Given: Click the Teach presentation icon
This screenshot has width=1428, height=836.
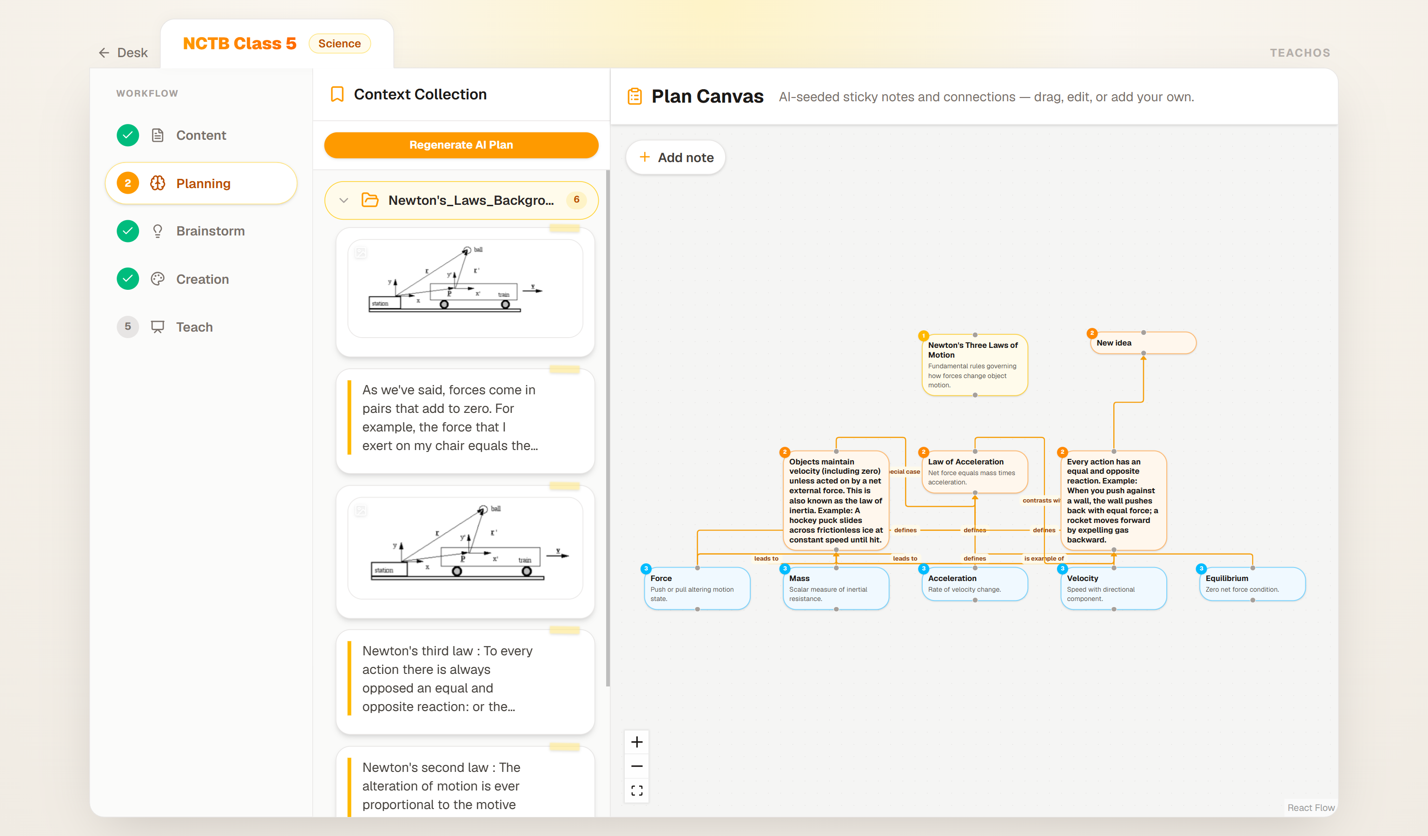Looking at the screenshot, I should (x=158, y=327).
